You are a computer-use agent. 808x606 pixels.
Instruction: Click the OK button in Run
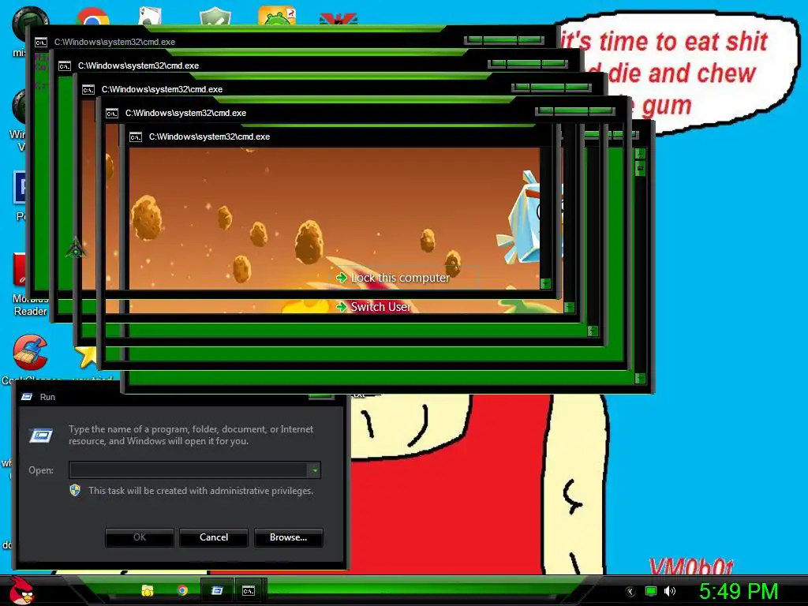pos(140,537)
